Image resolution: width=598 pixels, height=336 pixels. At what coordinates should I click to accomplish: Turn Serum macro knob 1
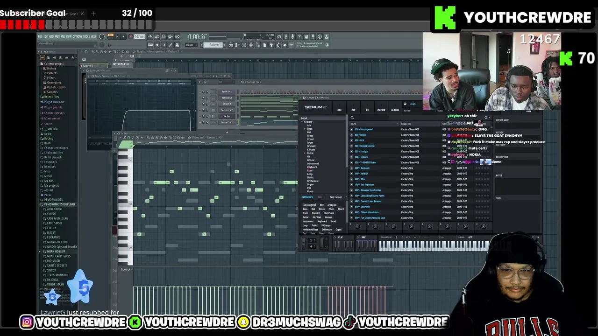357,226
